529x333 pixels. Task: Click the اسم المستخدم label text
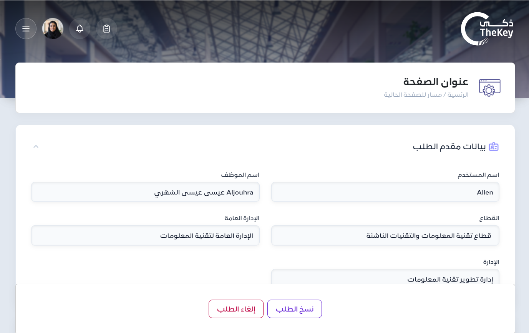pos(478,175)
